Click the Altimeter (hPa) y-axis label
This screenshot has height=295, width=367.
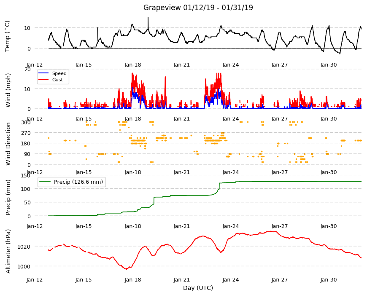click(x=8, y=251)
